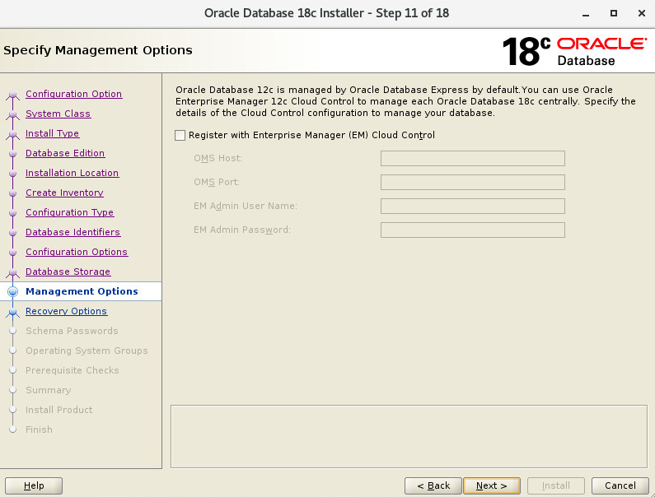Click the Prerequisite Checks step bullet

[x=13, y=370]
